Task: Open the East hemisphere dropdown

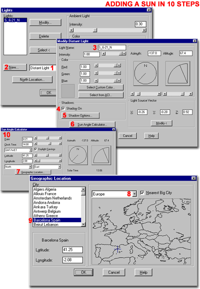Action: pyautogui.click(x=60, y=167)
